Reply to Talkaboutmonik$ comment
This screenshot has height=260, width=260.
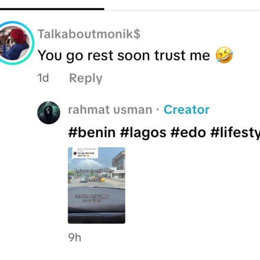[x=86, y=78]
